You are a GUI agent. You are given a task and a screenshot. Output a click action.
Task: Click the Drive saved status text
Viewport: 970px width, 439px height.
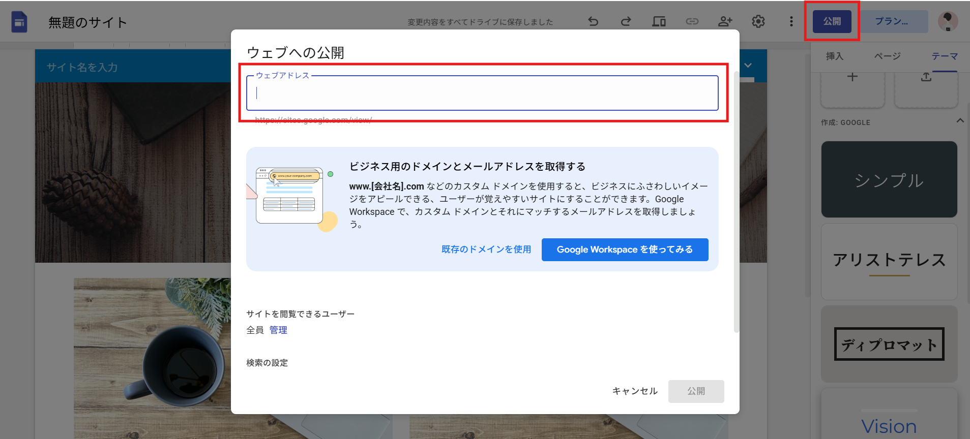tap(480, 22)
